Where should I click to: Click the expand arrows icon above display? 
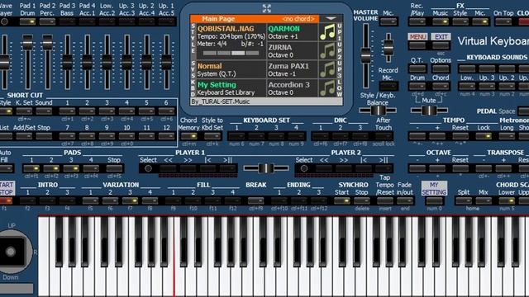(266, 8)
